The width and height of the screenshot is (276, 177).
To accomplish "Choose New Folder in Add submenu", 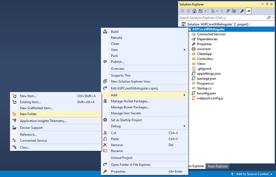I will click(x=56, y=114).
